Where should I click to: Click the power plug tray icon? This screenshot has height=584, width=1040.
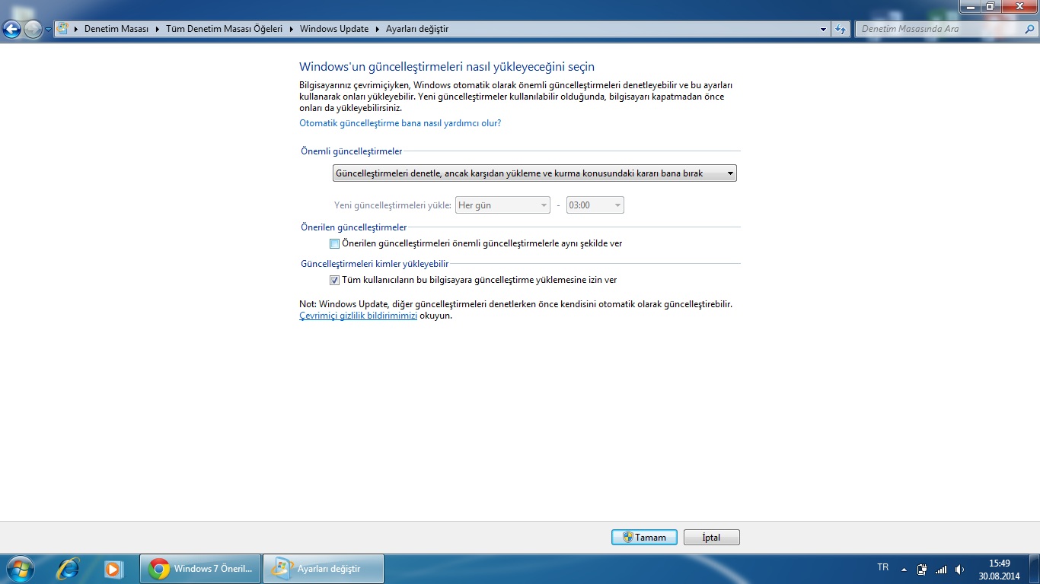pyautogui.click(x=922, y=569)
